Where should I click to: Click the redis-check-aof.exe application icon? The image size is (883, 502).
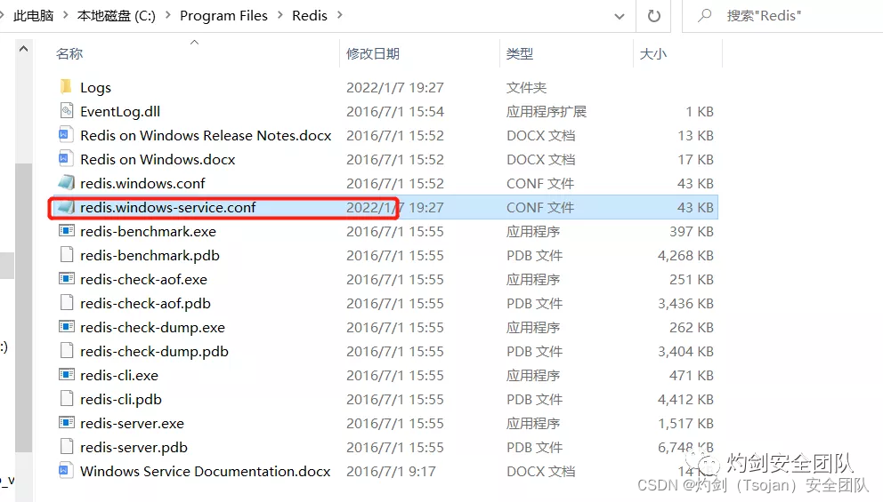click(x=67, y=279)
